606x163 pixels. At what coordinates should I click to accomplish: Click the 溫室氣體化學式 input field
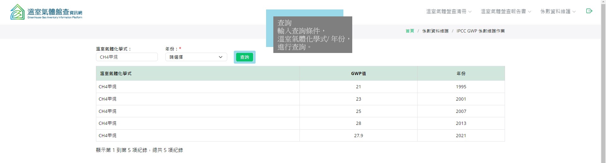[127, 57]
